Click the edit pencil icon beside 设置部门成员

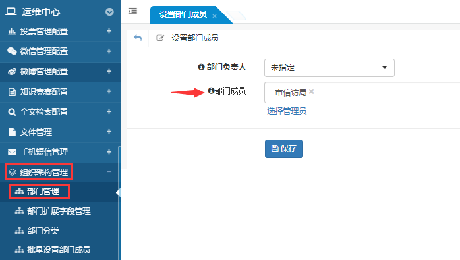coord(160,38)
